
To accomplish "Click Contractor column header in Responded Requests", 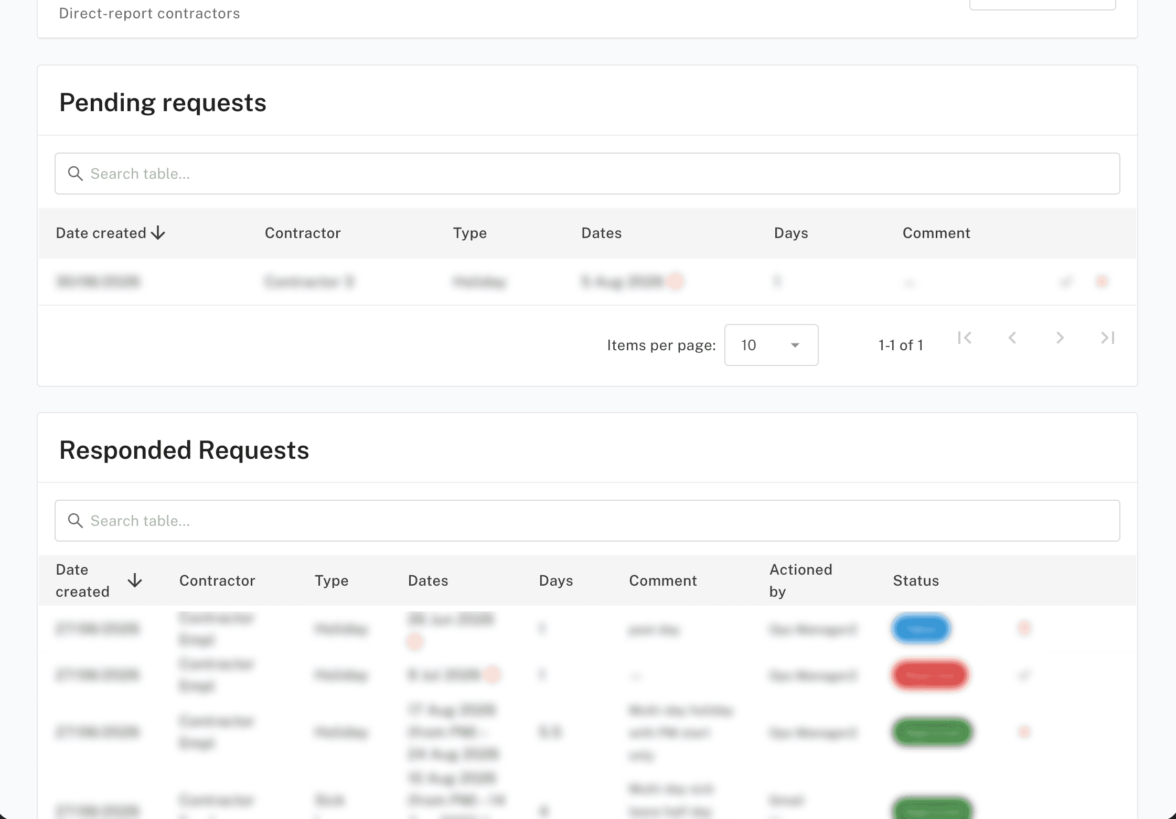I will tap(217, 580).
